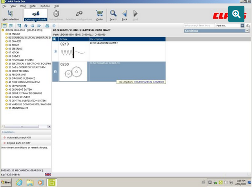Click 10 OSCILLATION DAMPER description text
Image resolution: width=252 pixels, height=187 pixels.
104,43
